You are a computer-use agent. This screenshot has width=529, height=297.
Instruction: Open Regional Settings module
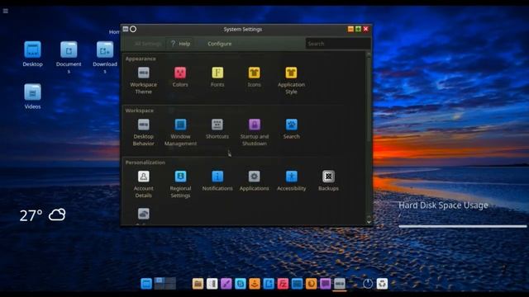(x=180, y=184)
